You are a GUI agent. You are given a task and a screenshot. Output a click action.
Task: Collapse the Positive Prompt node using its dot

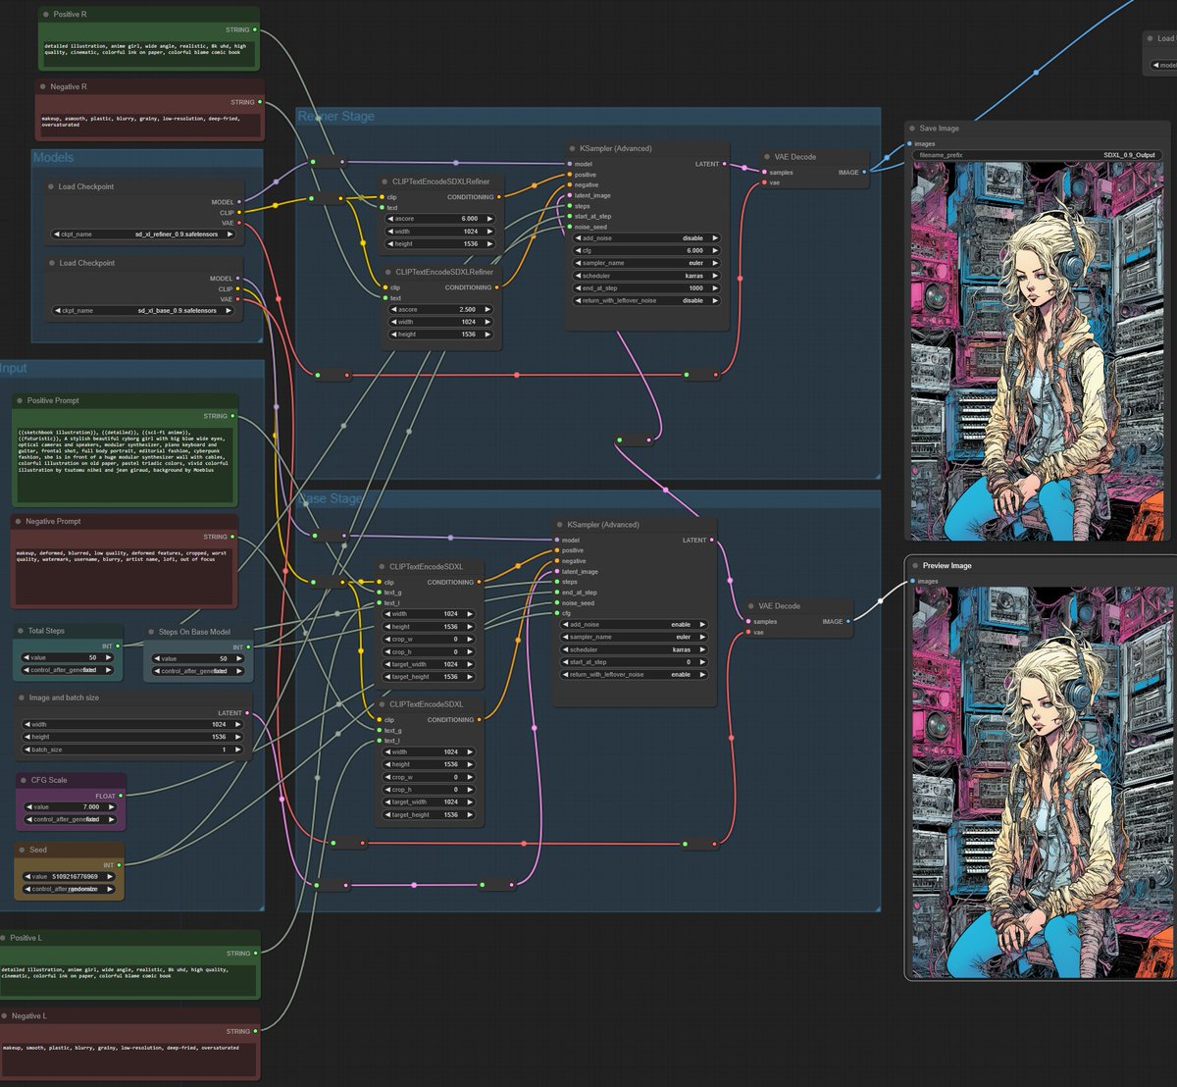pyautogui.click(x=20, y=400)
